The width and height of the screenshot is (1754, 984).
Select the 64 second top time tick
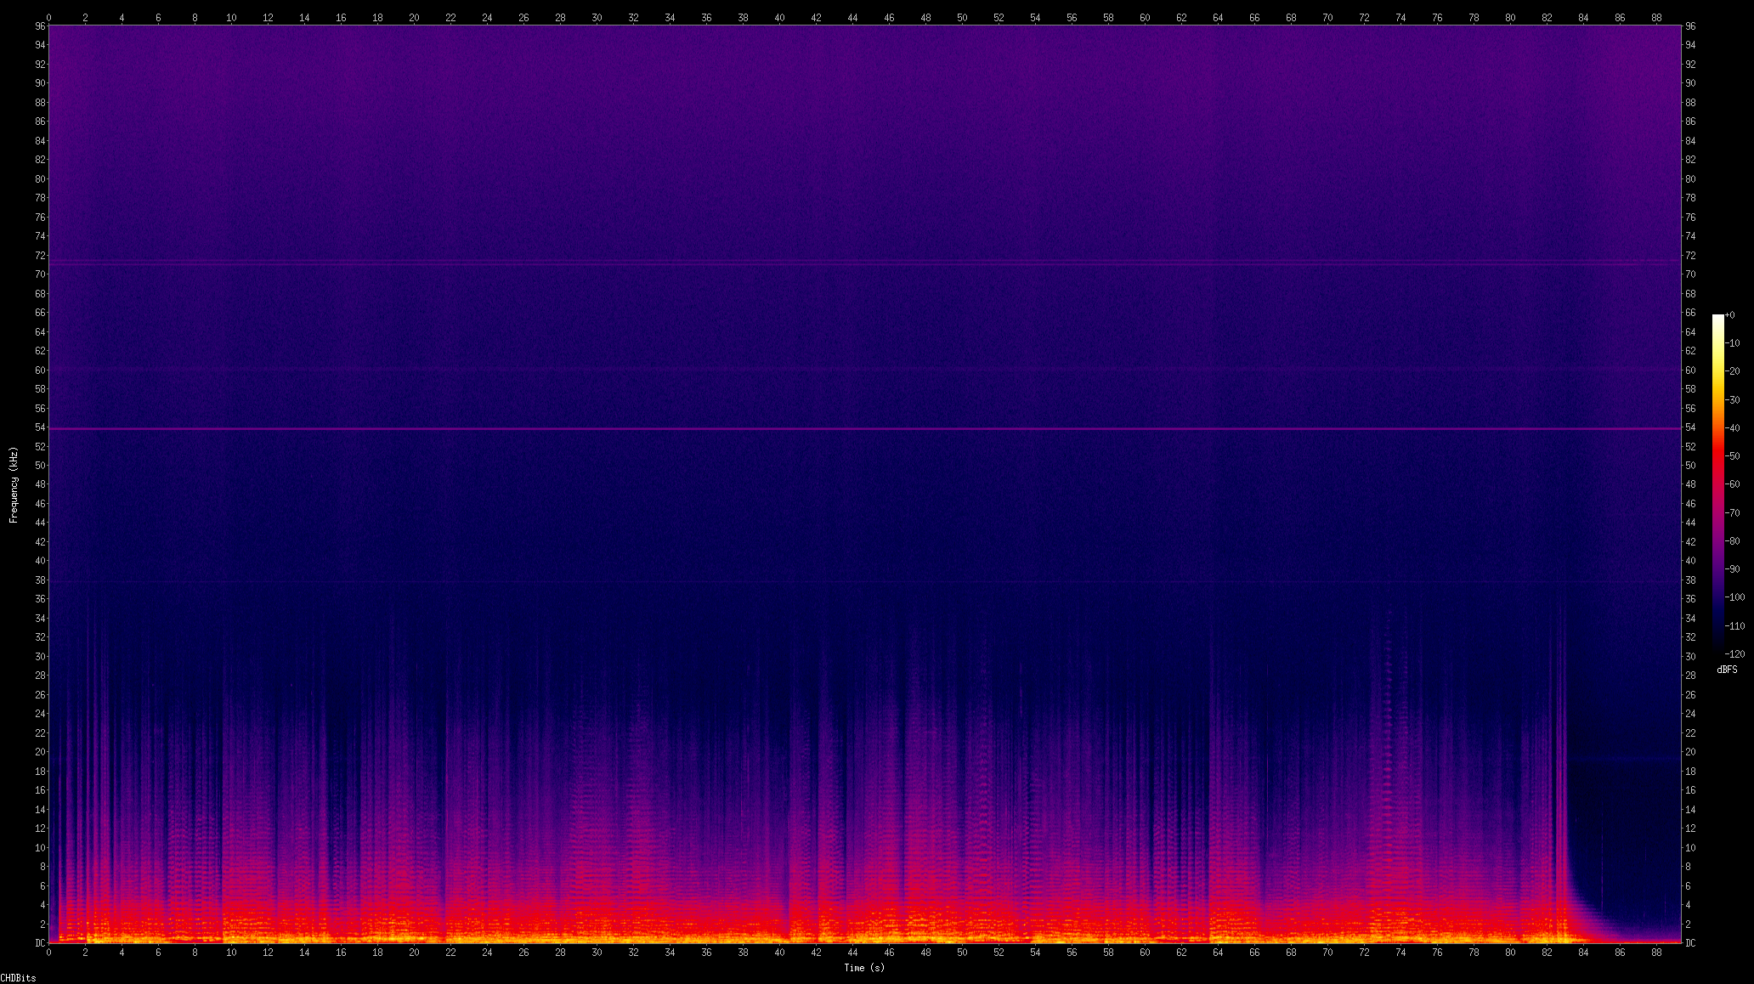[x=1218, y=17]
